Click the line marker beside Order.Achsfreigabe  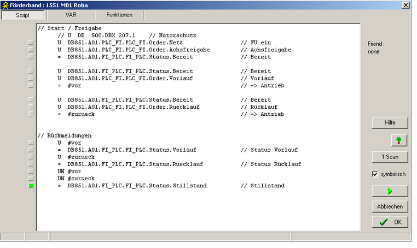pyautogui.click(x=31, y=49)
